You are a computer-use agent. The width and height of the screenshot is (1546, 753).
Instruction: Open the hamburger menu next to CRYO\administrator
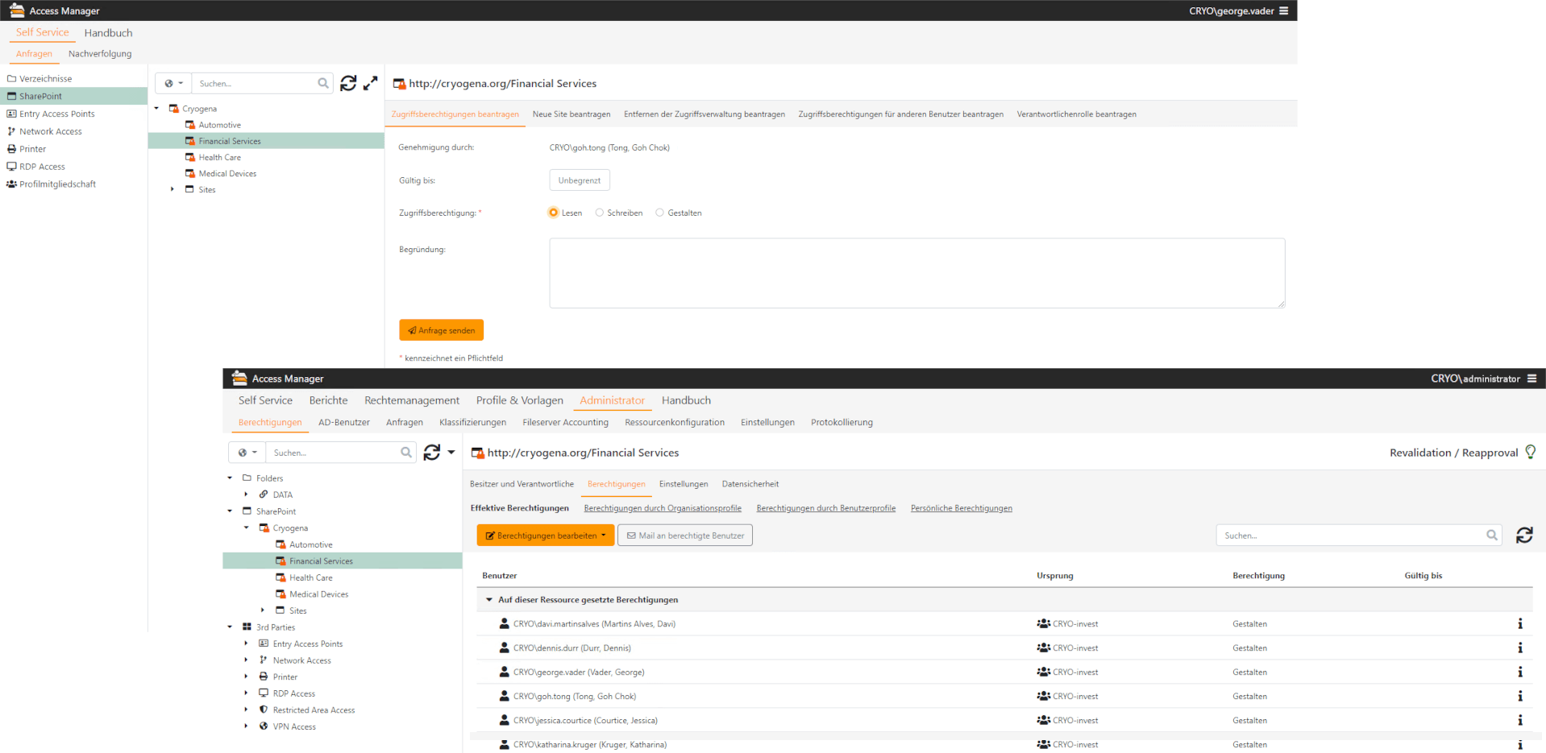[x=1531, y=379]
